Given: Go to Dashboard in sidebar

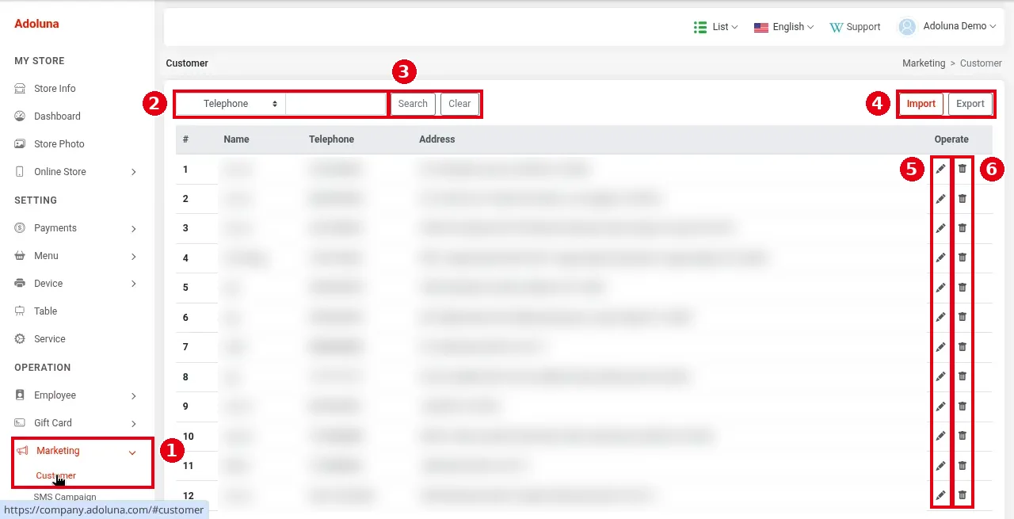Looking at the screenshot, I should tap(57, 116).
